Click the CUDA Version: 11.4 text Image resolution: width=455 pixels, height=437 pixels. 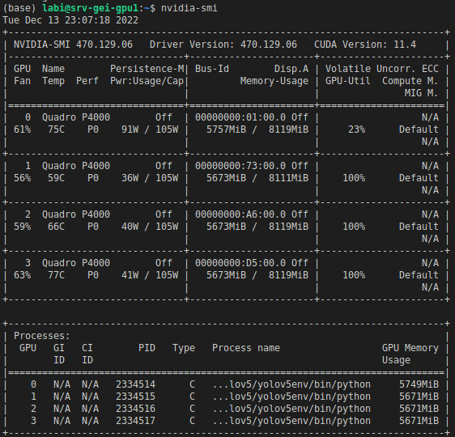(365, 45)
